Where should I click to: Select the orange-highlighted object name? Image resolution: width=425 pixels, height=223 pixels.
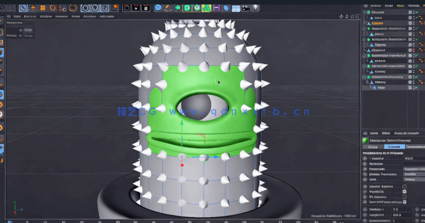coord(377,23)
